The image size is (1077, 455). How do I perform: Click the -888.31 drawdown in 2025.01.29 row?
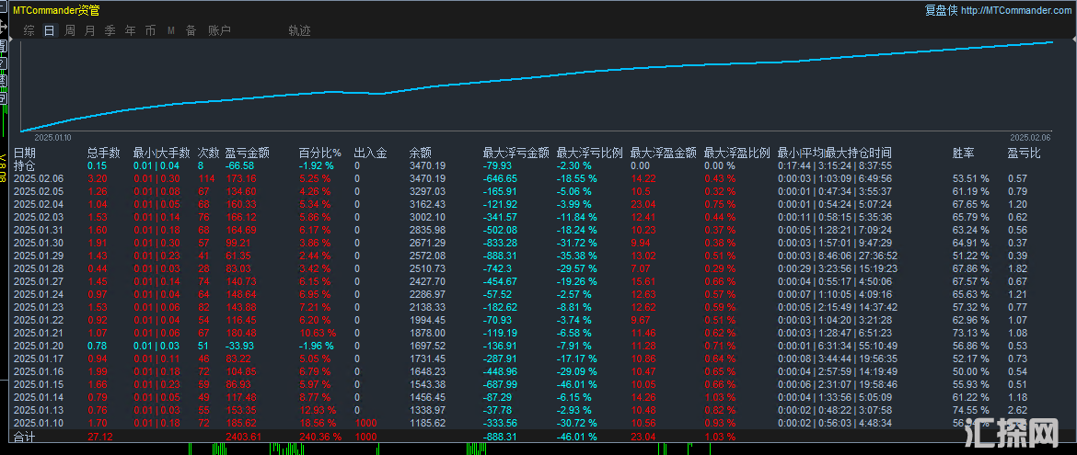click(501, 256)
